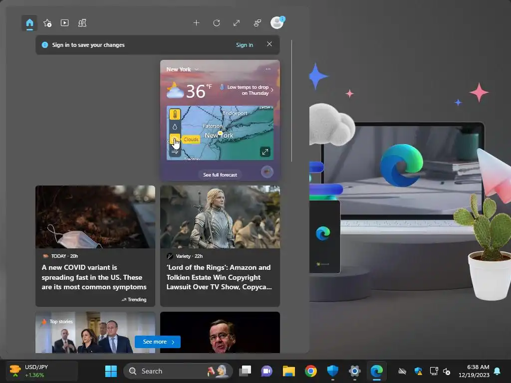Click the muted volume tray icon
The width and height of the screenshot is (511, 383).
point(447,371)
